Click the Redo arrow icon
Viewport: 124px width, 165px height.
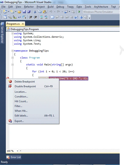pos(58,12)
